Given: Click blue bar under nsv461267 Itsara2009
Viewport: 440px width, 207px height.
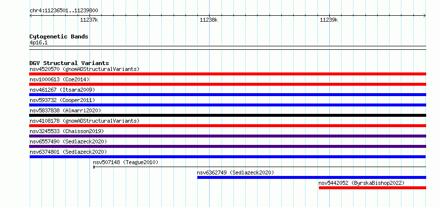Looking at the screenshot, I should pyautogui.click(x=227, y=95).
